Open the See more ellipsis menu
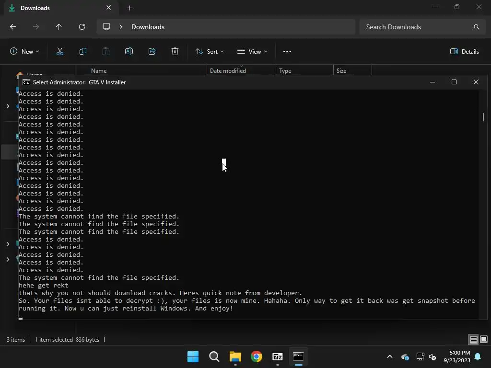The image size is (491, 368). tap(287, 52)
